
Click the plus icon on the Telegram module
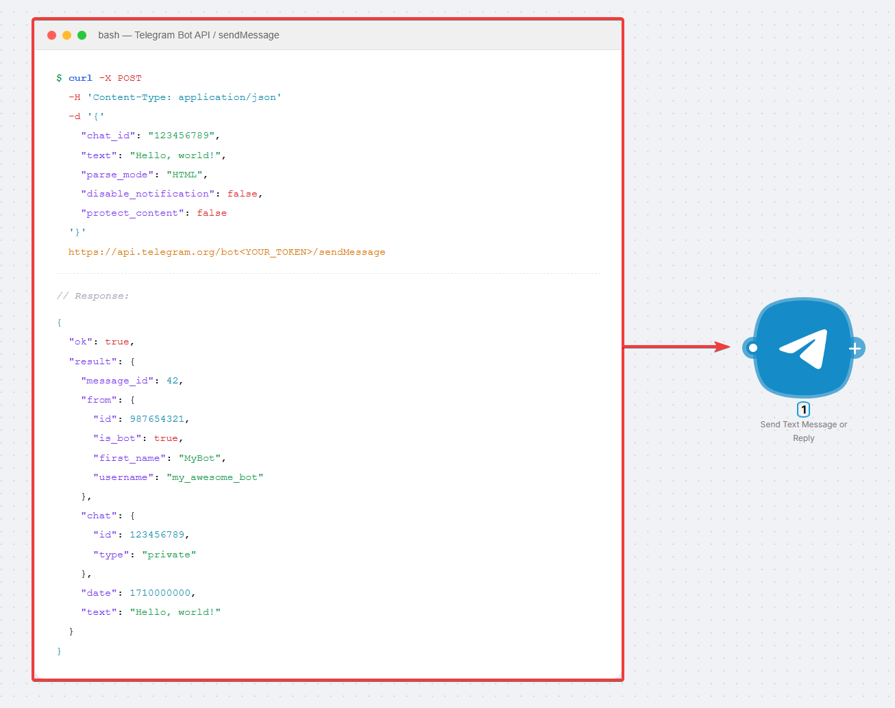point(855,349)
